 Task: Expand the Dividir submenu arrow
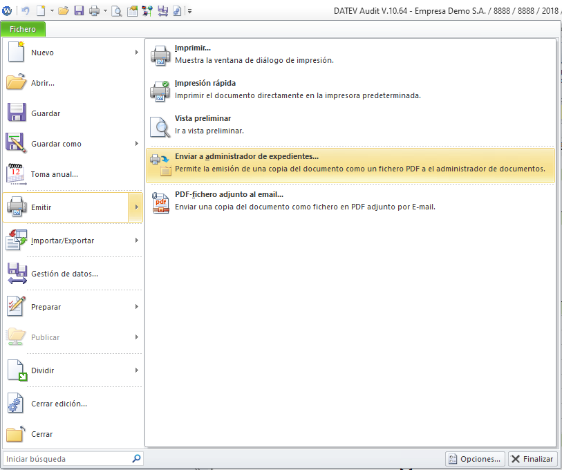click(137, 370)
